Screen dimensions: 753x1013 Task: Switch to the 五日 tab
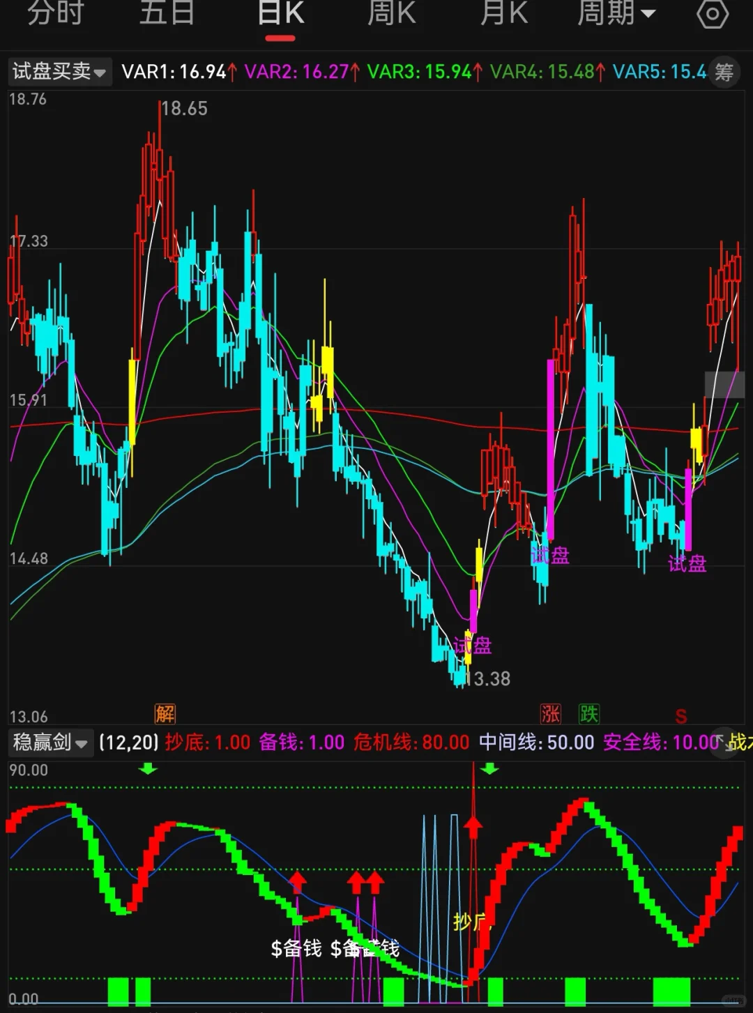(167, 13)
